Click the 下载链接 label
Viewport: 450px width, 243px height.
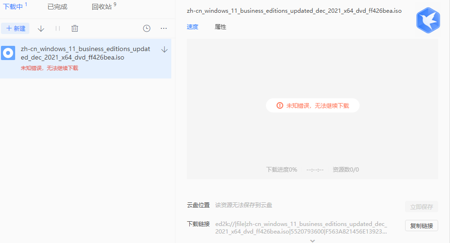coord(198,224)
